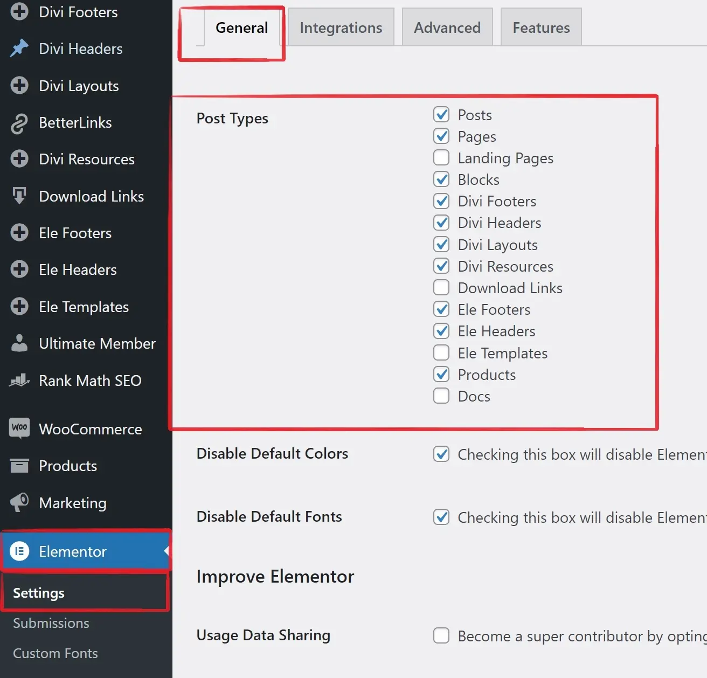Click the Elementor logo icon

[x=19, y=551]
